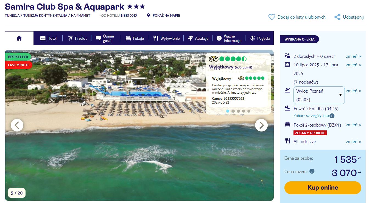The width and height of the screenshot is (372, 203).
Task: Open the 635 opinii reviews link
Action: (x=243, y=67)
